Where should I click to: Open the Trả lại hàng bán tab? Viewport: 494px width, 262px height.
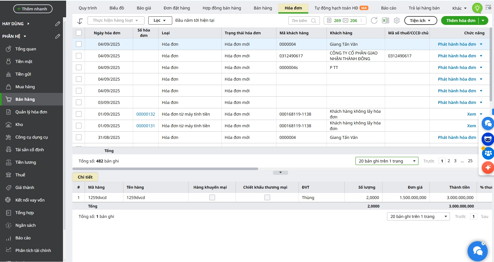click(424, 8)
